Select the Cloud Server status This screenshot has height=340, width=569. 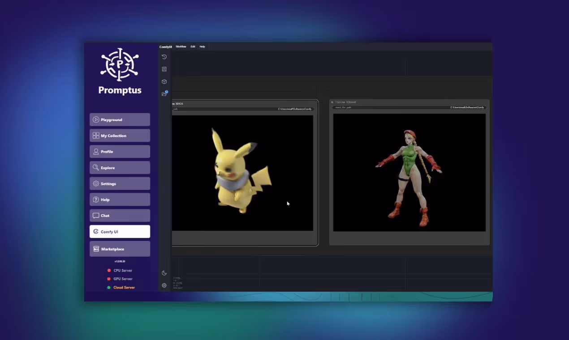[121, 287]
